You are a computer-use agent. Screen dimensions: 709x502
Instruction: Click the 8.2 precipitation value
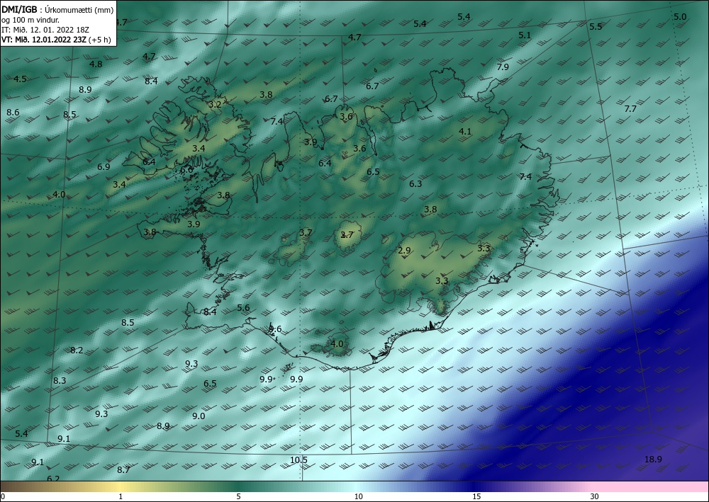tap(77, 350)
